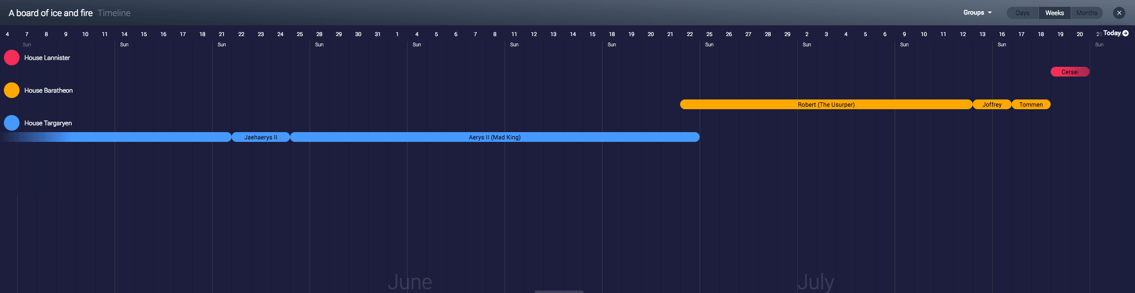Viewport: 1135px width, 293px height.
Task: Select the Weeks view option
Action: tap(1054, 13)
